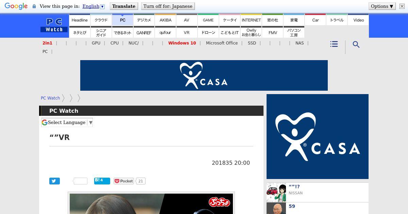The image size is (408, 214).
Task: Open the 窓の杜 tab
Action: tap(272, 20)
